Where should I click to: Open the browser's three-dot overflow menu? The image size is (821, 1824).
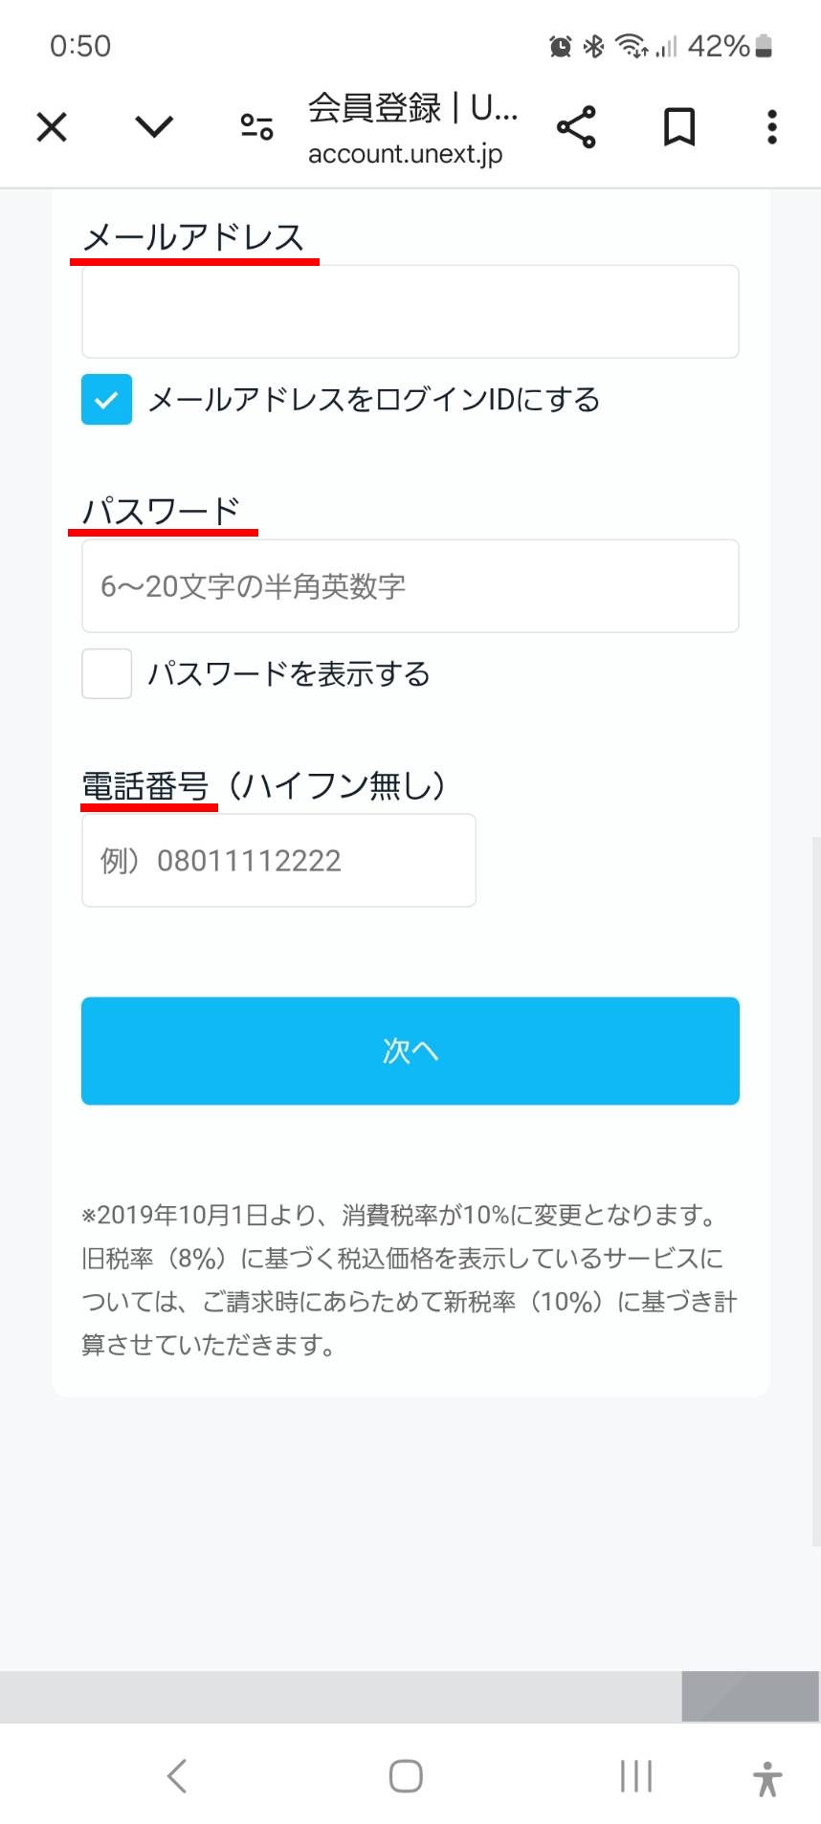770,126
